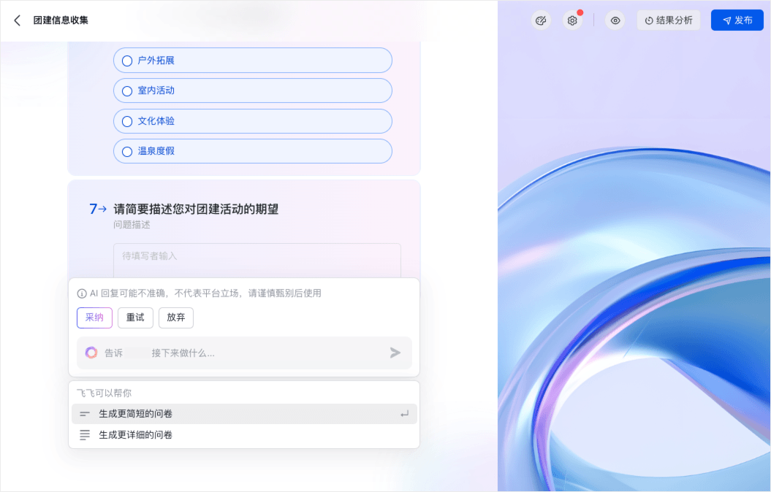The height and width of the screenshot is (492, 771).
Task: Click the detailed-lines icon for longer survey
Action: [x=85, y=435]
